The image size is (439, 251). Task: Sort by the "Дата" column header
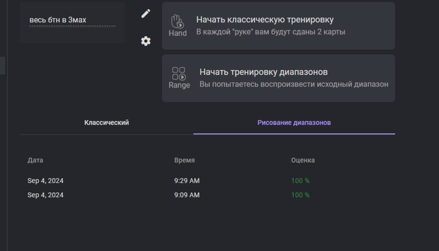click(36, 160)
